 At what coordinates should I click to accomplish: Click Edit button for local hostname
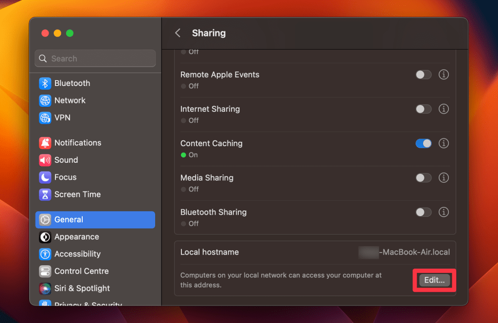(434, 280)
